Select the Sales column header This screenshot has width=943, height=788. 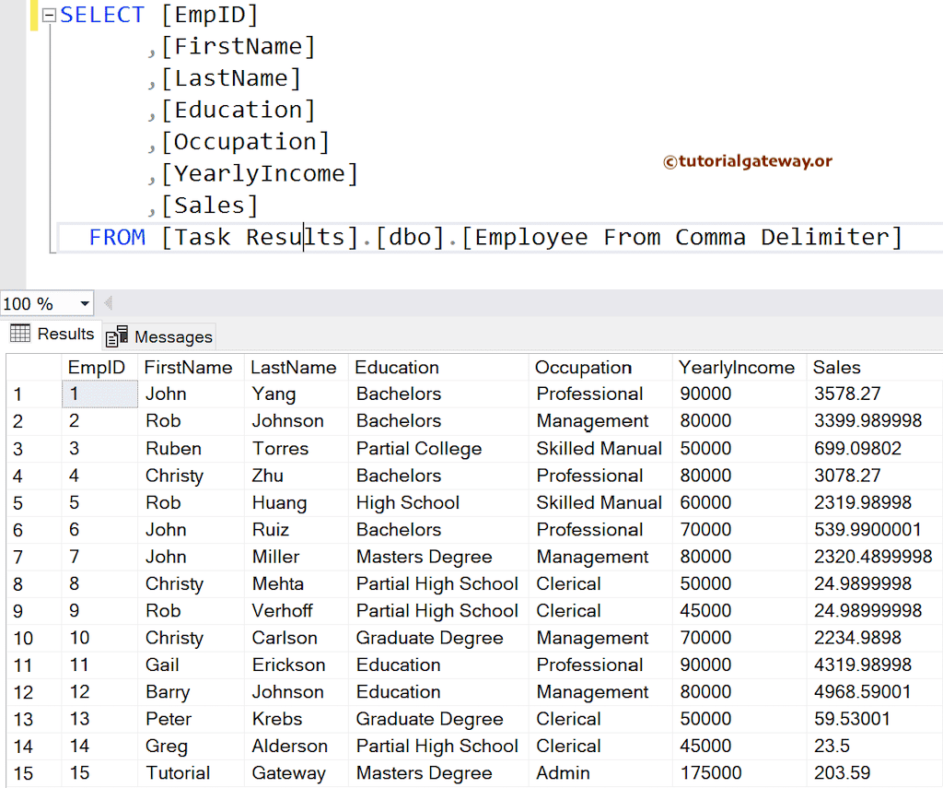coord(875,367)
